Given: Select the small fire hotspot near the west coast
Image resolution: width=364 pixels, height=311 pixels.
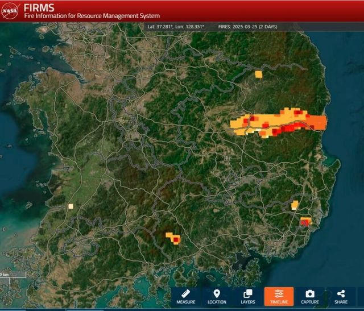Looking at the screenshot, I should point(71,206).
